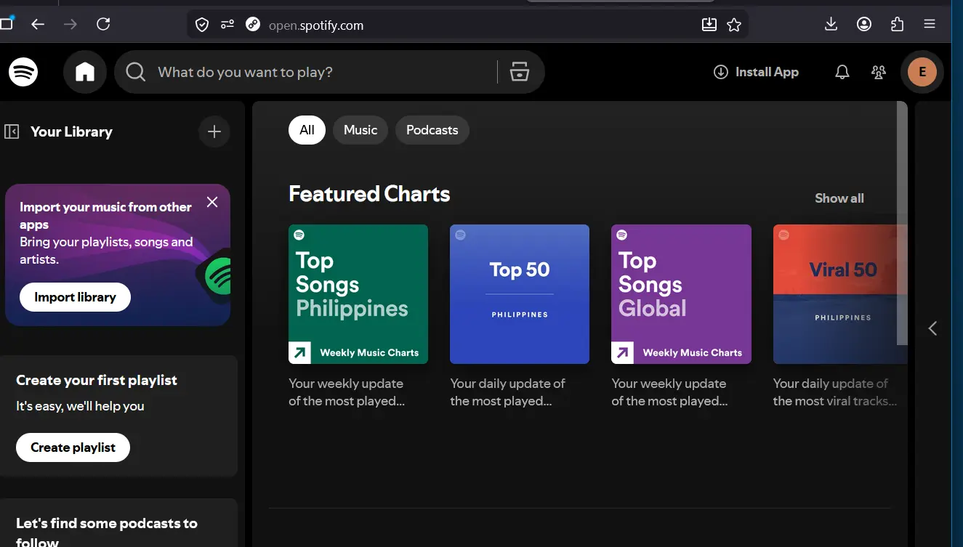Open browser account icon
This screenshot has height=547, width=963.
click(x=864, y=24)
